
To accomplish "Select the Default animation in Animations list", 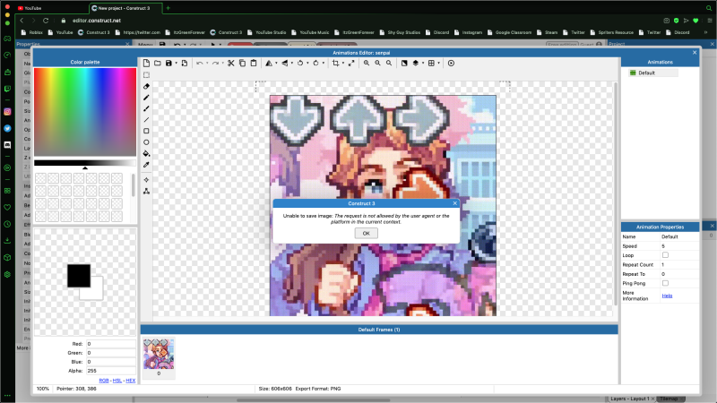I will tap(653, 73).
